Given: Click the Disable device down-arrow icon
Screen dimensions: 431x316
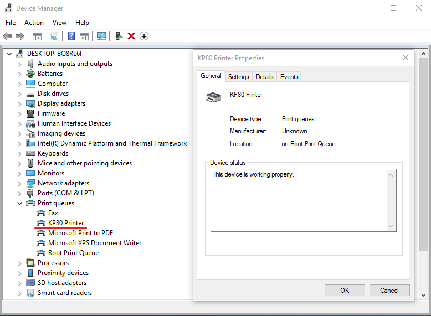Looking at the screenshot, I should tap(143, 36).
